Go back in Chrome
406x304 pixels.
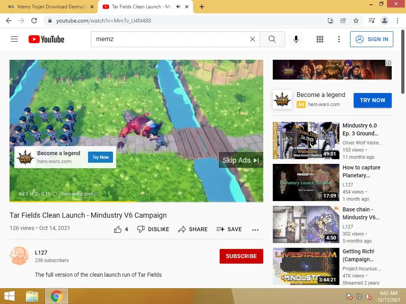[x=9, y=21]
